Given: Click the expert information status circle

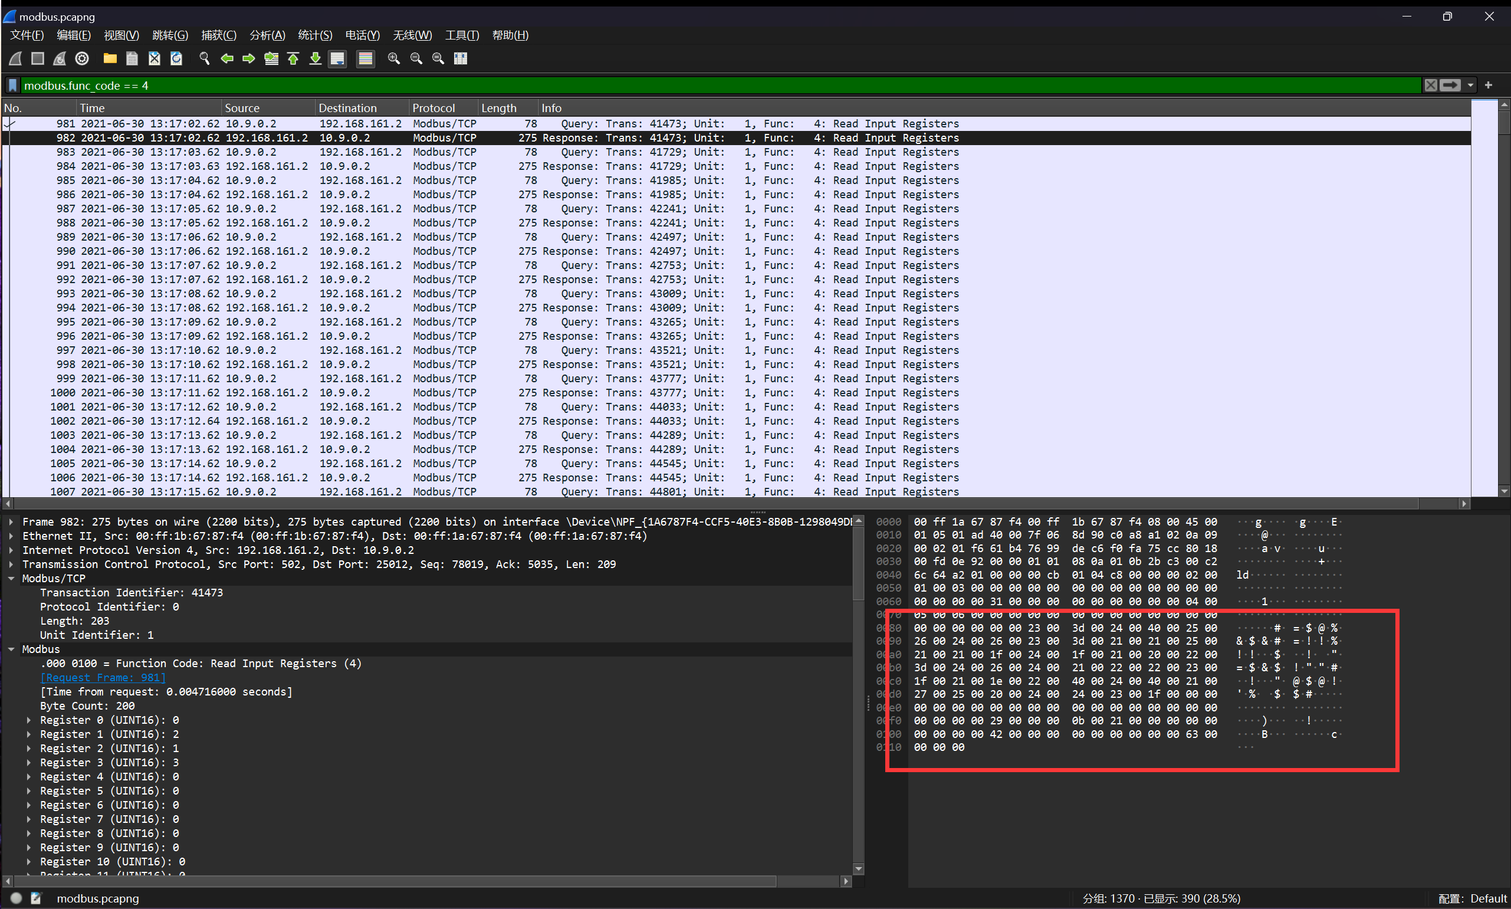Looking at the screenshot, I should click(x=17, y=898).
